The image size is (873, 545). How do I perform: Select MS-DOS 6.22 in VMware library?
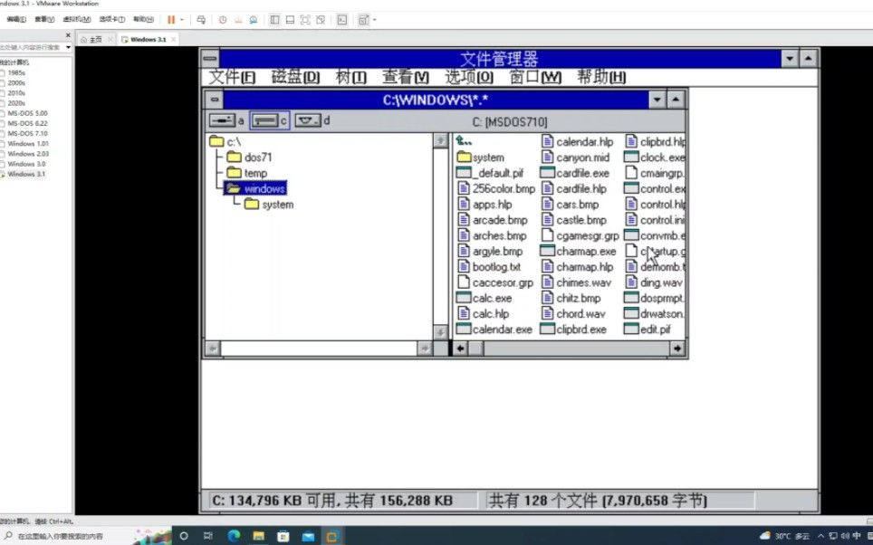(x=27, y=123)
